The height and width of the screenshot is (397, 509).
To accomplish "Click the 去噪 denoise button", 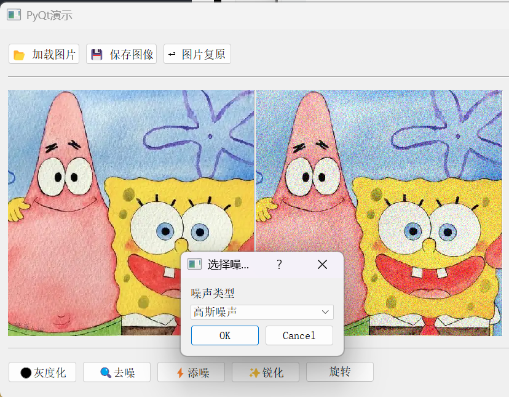I will pos(117,372).
